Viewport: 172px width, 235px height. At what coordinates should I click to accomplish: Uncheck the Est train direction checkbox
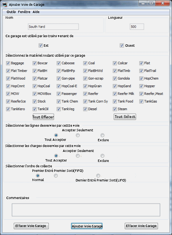(40, 46)
